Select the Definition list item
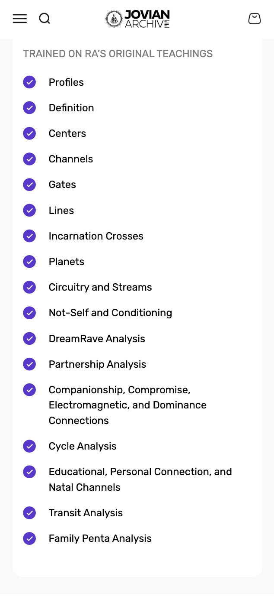 pyautogui.click(x=71, y=108)
